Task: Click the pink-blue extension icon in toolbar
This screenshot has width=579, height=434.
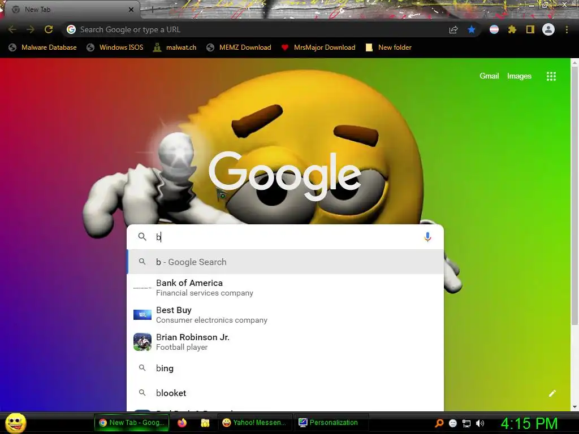Action: (x=494, y=29)
